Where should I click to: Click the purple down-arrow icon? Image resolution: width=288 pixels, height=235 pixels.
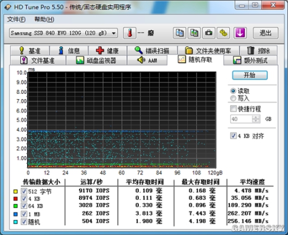point(240,33)
